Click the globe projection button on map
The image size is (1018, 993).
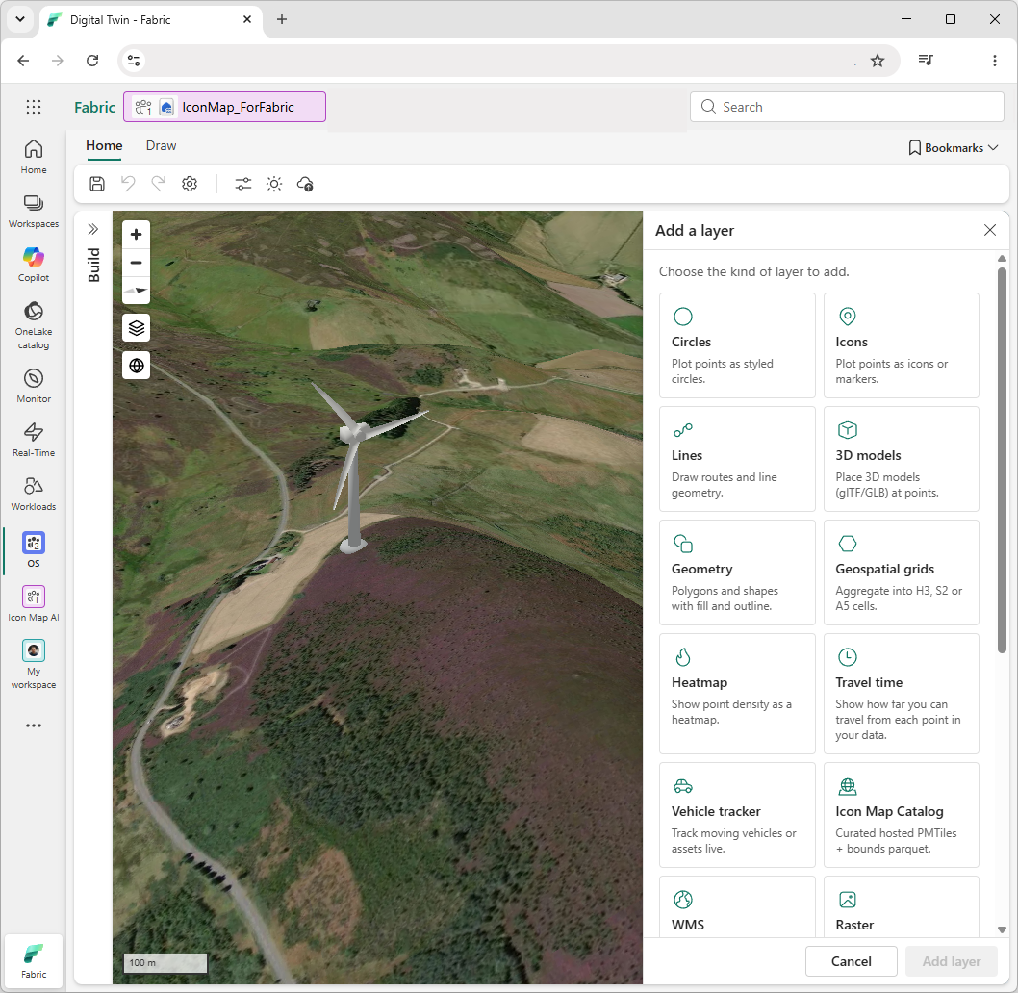pos(137,366)
